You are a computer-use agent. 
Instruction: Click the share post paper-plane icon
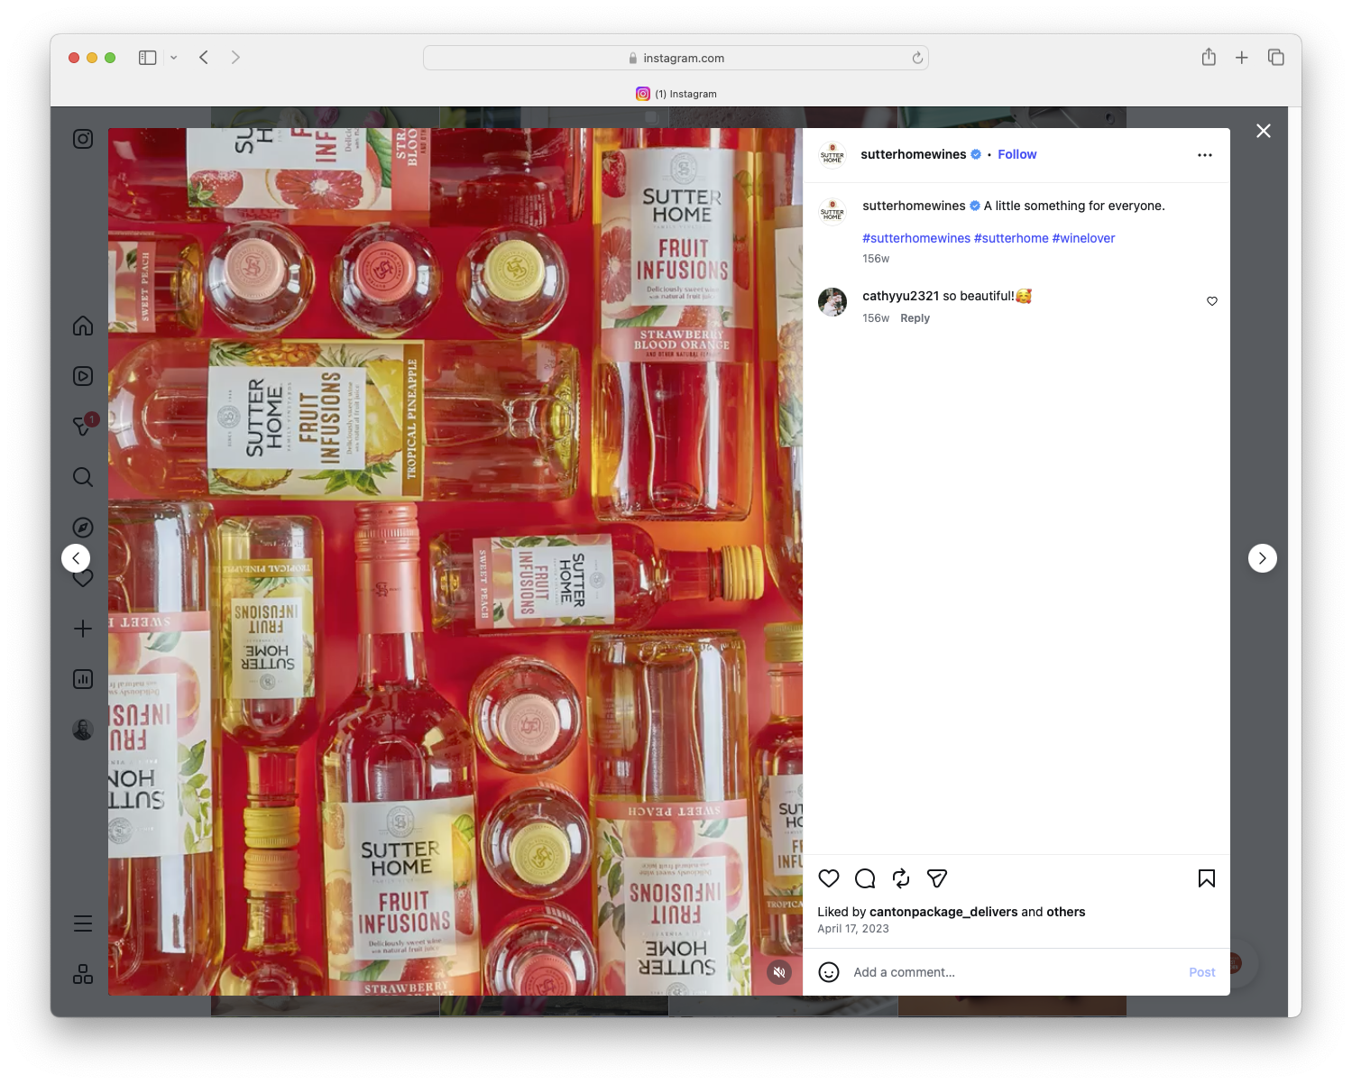pyautogui.click(x=936, y=878)
